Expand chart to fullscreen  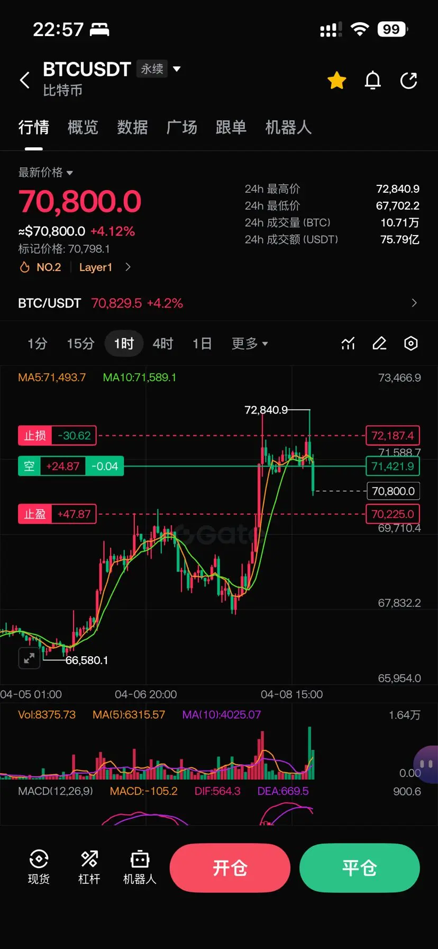pyautogui.click(x=29, y=658)
